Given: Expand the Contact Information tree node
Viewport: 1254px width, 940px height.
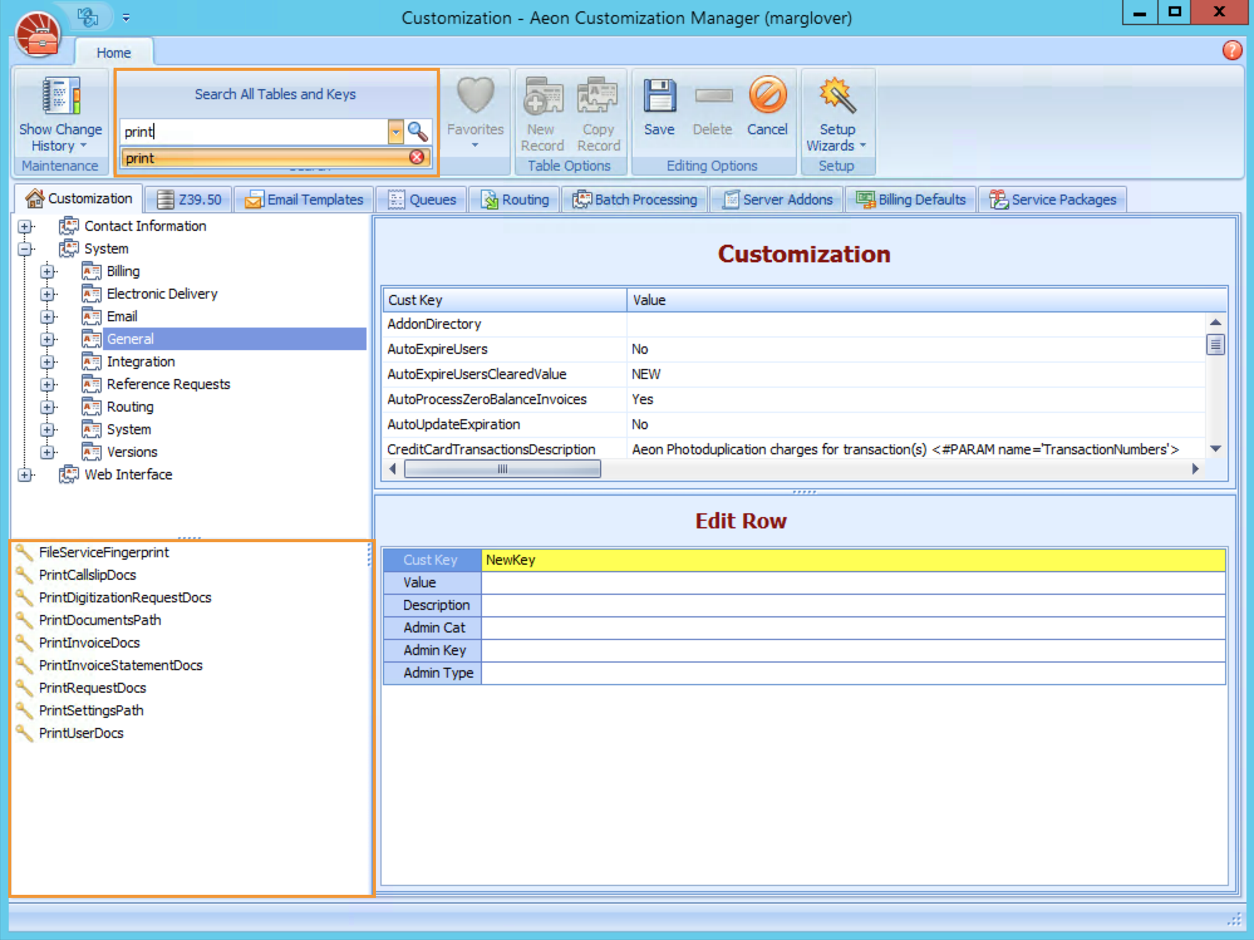Looking at the screenshot, I should tap(24, 226).
